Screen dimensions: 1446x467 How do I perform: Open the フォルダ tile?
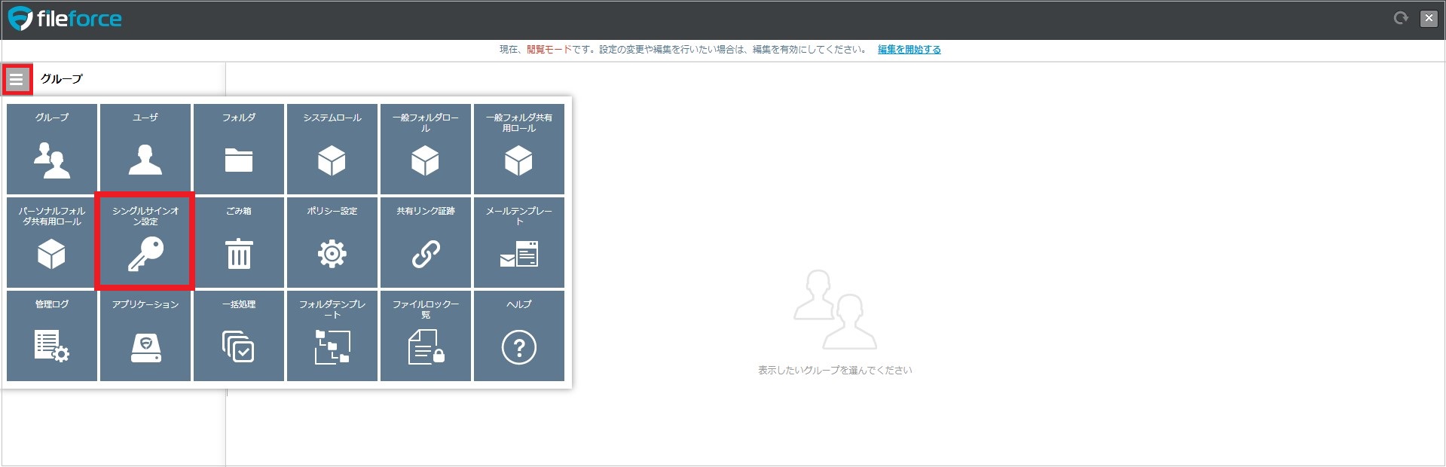[x=239, y=149]
